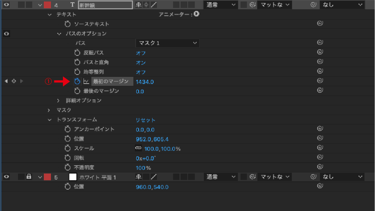The height and width of the screenshot is (211, 375).
Task: Click 最初のマージン value 1434.0
Action: (x=145, y=82)
